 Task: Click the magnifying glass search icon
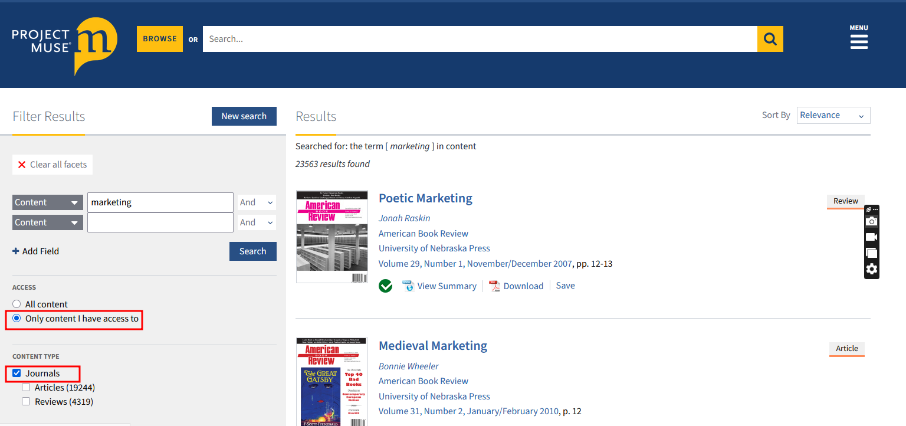(x=770, y=39)
